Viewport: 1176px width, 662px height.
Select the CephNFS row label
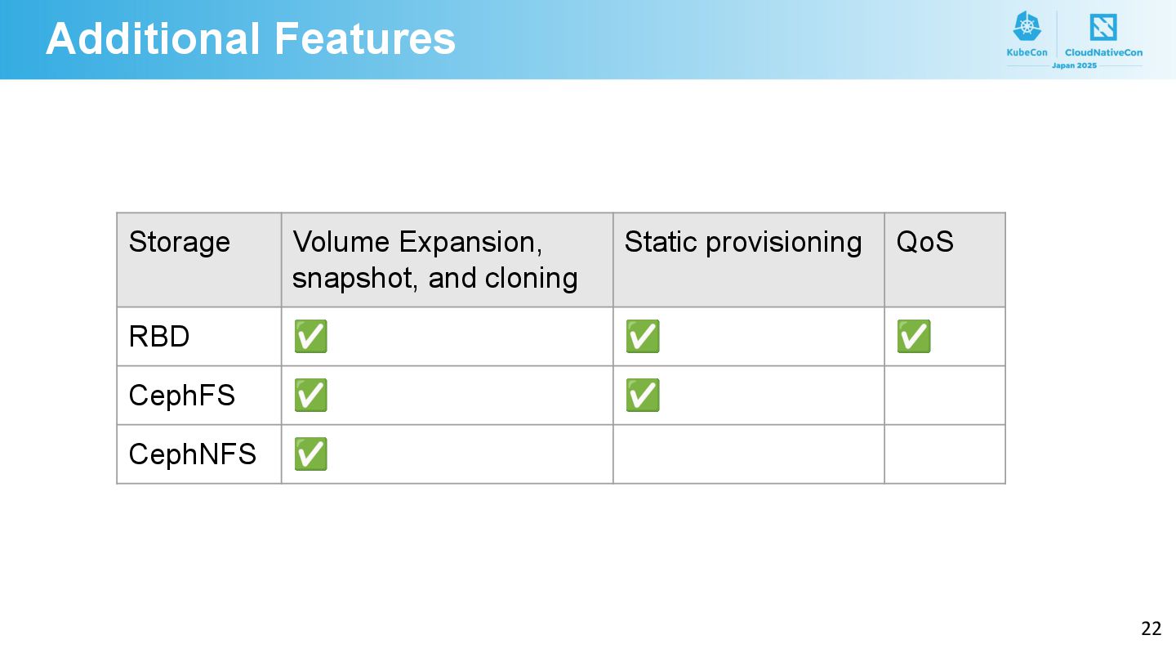(x=193, y=454)
